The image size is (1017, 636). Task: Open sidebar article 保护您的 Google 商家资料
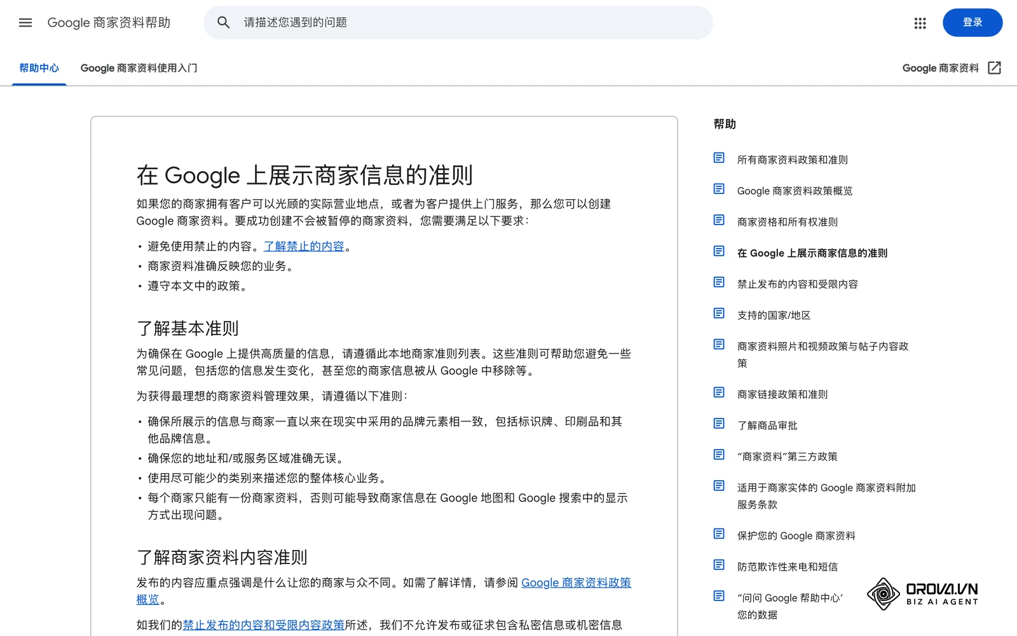point(796,536)
